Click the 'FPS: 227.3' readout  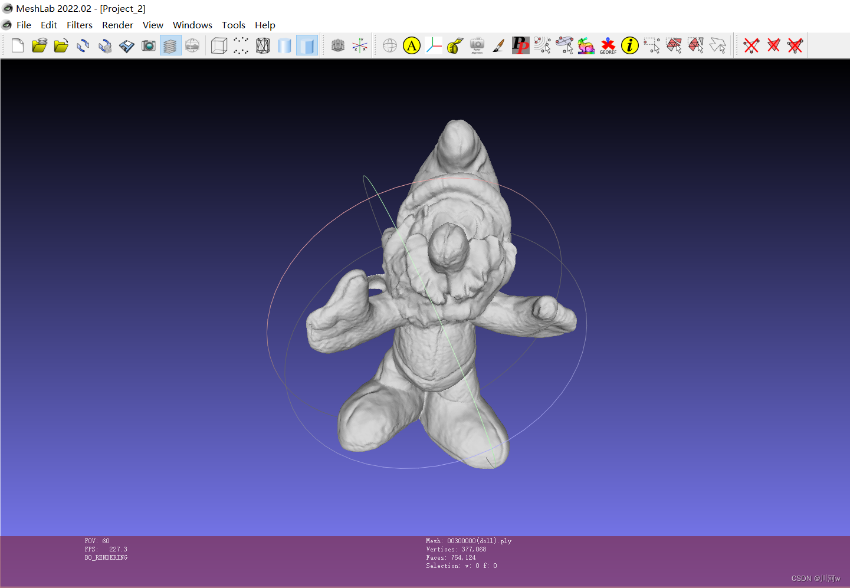click(106, 549)
